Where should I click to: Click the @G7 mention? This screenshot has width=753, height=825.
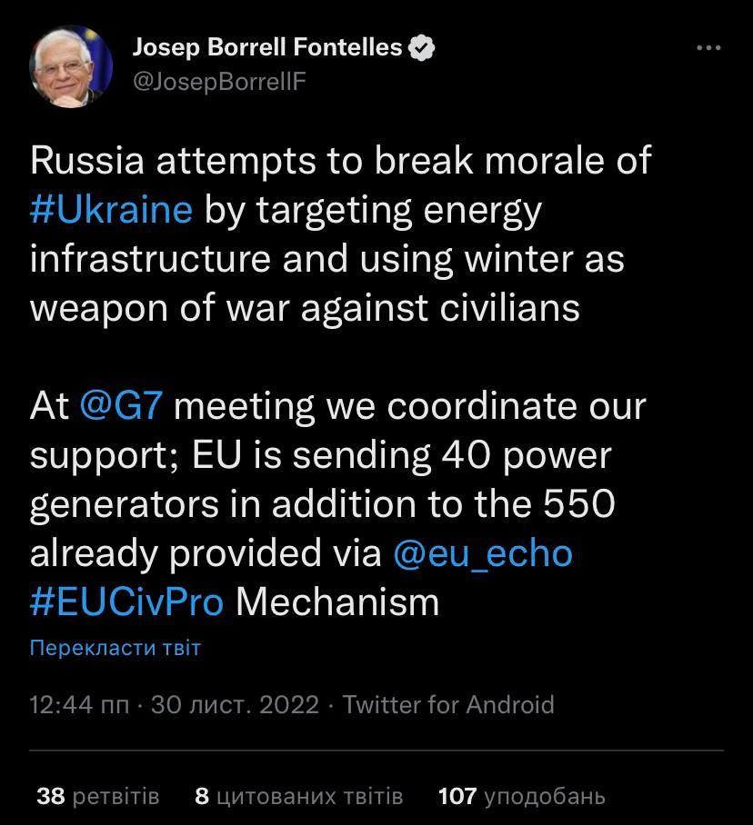click(121, 406)
